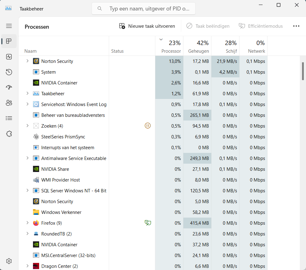Sort by the Naam column header
Image resolution: width=306 pixels, height=270 pixels.
[63, 46]
